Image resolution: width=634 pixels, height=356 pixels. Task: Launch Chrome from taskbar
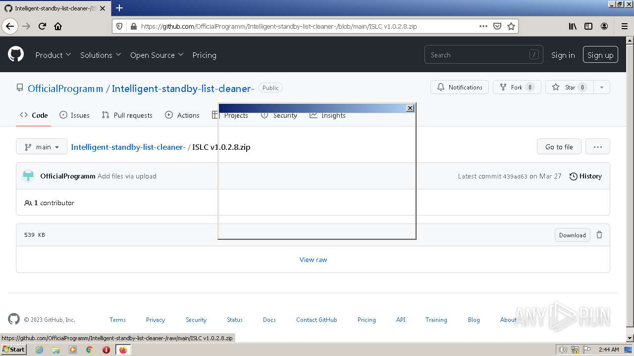pyautogui.click(x=89, y=350)
